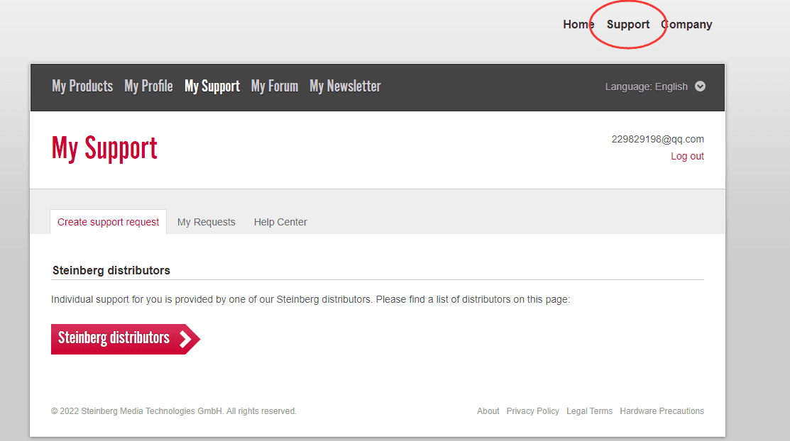Screen dimensions: 790x441
Task: Click the Individual support description sentence
Action: tap(310, 299)
